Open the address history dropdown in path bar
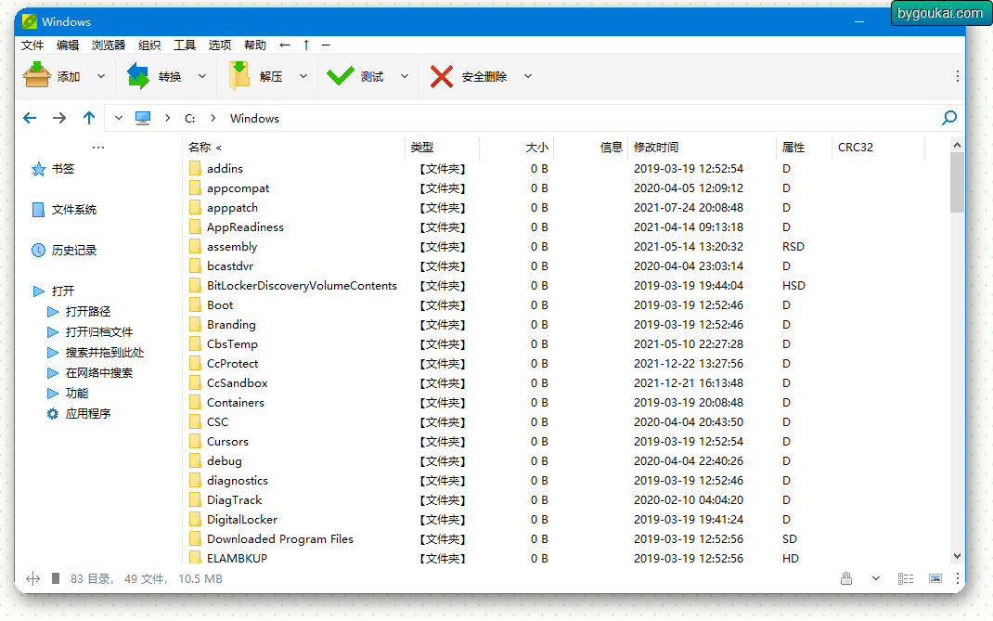 [118, 118]
